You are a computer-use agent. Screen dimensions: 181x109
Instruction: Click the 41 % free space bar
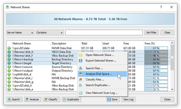pos(156,78)
